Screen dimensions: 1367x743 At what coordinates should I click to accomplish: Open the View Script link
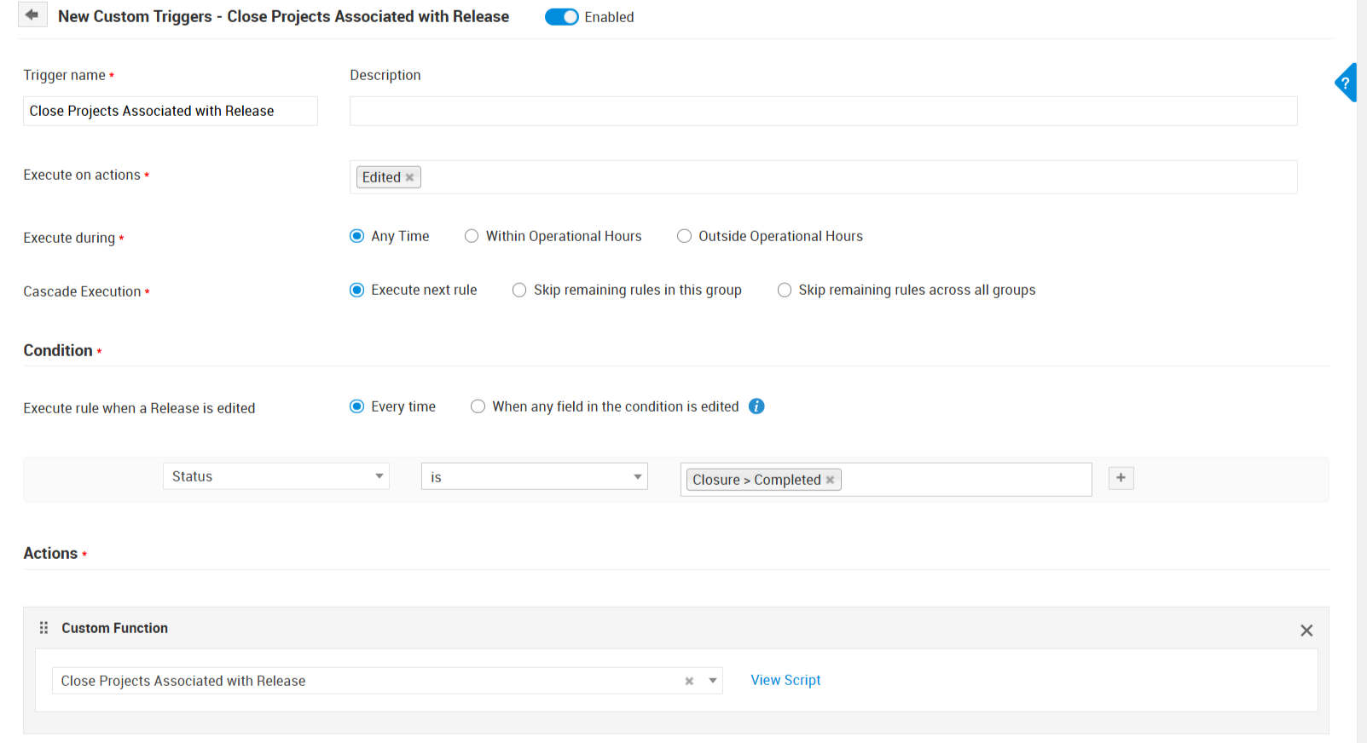point(785,680)
